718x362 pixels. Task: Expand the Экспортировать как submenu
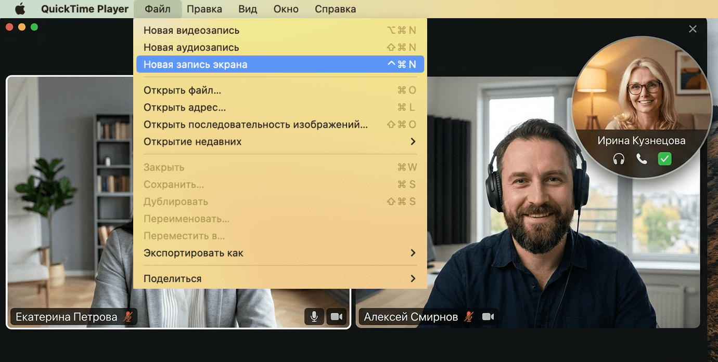click(280, 253)
